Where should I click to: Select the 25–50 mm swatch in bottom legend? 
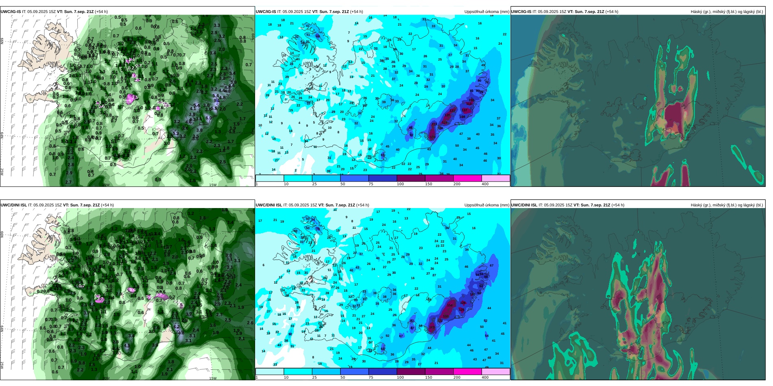[x=326, y=372]
